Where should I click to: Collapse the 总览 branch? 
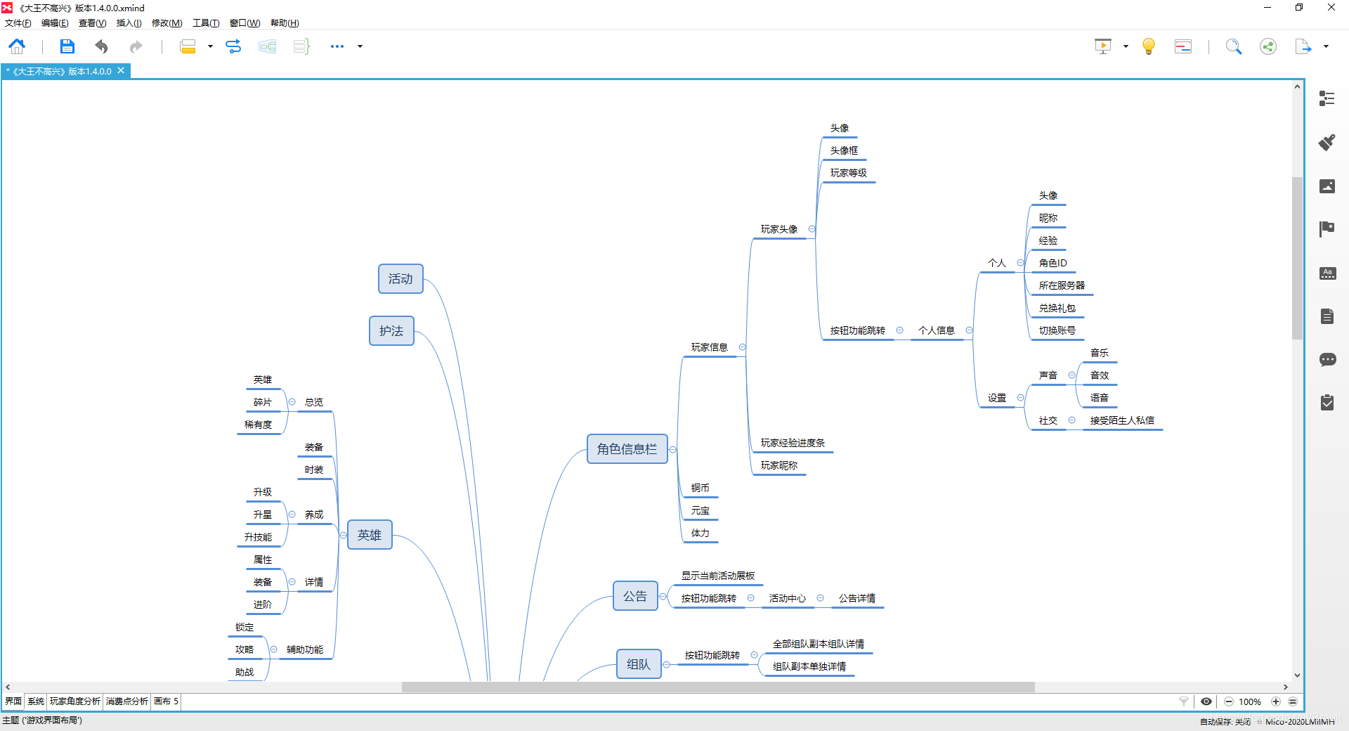point(292,402)
